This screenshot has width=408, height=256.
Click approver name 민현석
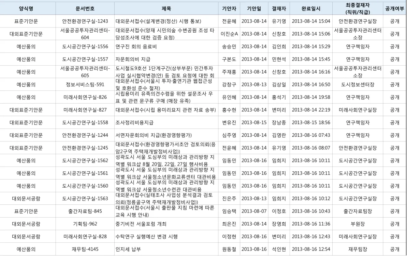279,59
